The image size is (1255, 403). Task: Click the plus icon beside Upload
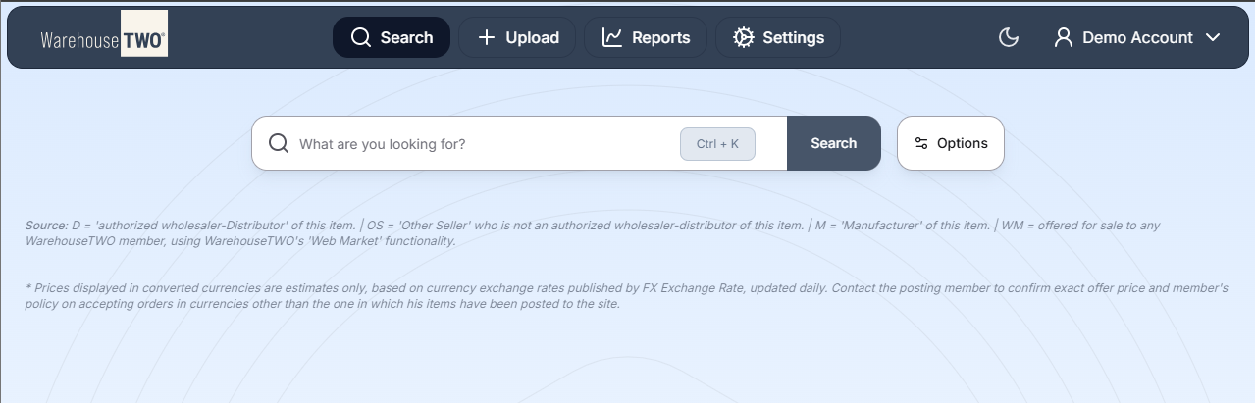pyautogui.click(x=486, y=37)
